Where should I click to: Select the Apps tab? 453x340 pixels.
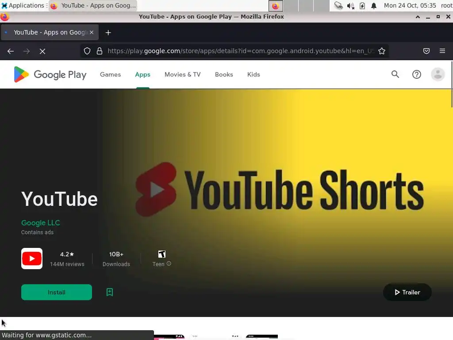[x=143, y=74]
